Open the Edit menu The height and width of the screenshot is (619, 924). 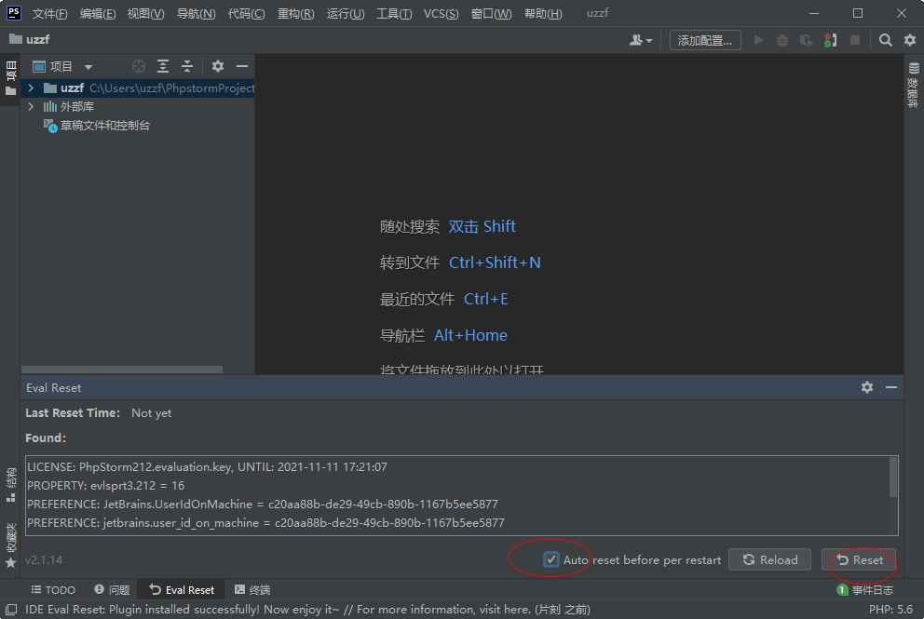point(98,13)
